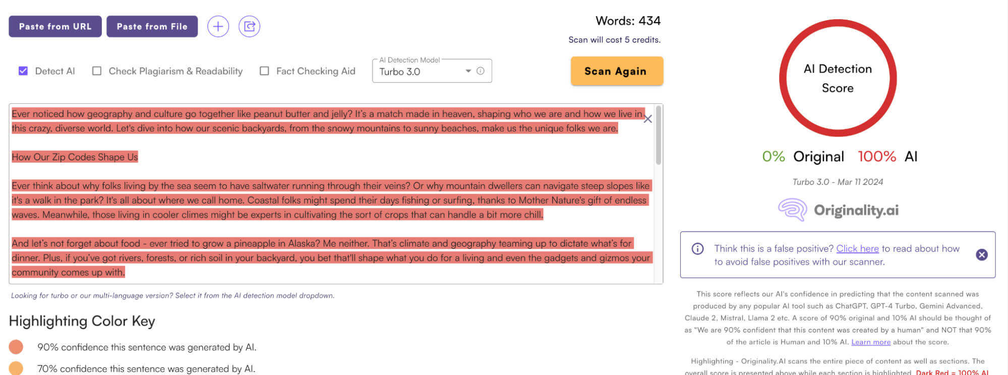Follow the 'Learn more' score link
This screenshot has width=1008, height=375.
coord(871,342)
